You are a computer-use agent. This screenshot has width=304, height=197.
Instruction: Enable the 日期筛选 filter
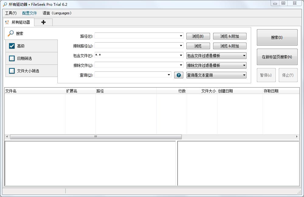click(x=12, y=58)
